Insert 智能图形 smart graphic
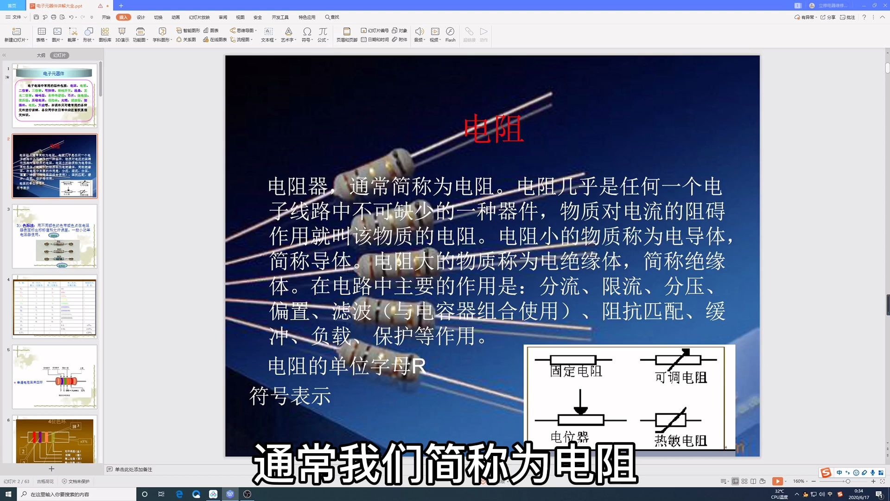This screenshot has width=890, height=501. [x=188, y=30]
